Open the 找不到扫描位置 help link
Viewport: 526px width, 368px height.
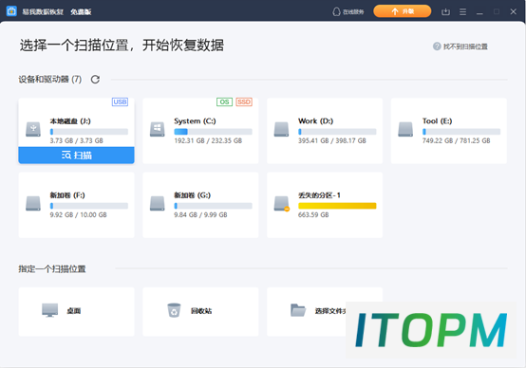click(465, 46)
